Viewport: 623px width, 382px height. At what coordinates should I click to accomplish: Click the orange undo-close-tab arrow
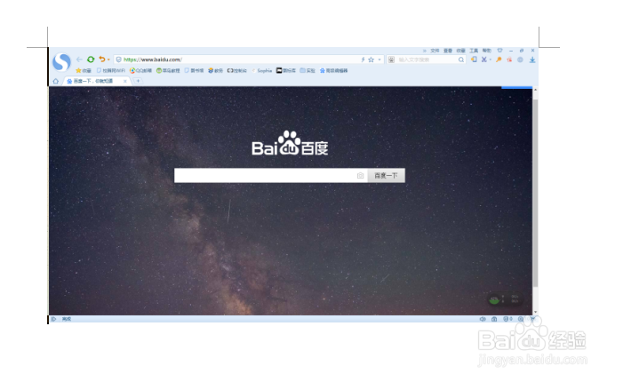click(102, 60)
